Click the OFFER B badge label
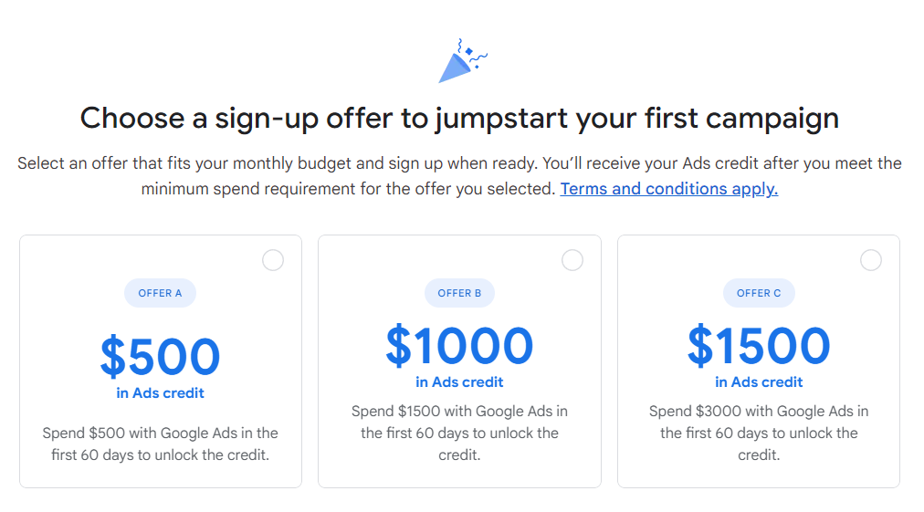924x512 pixels. (459, 293)
